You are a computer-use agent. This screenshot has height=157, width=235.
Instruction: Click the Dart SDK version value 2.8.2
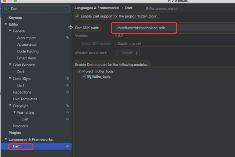[119, 36]
